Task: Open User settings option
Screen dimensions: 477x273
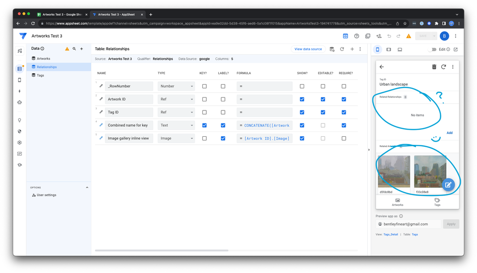Action: [44, 195]
